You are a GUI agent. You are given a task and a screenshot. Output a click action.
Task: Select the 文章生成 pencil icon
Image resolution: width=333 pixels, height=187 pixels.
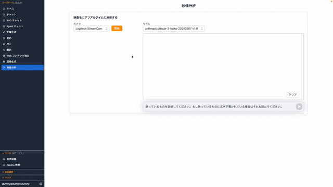pos(4,32)
